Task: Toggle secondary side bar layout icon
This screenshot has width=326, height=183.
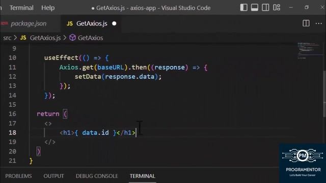Action: click(x=265, y=8)
